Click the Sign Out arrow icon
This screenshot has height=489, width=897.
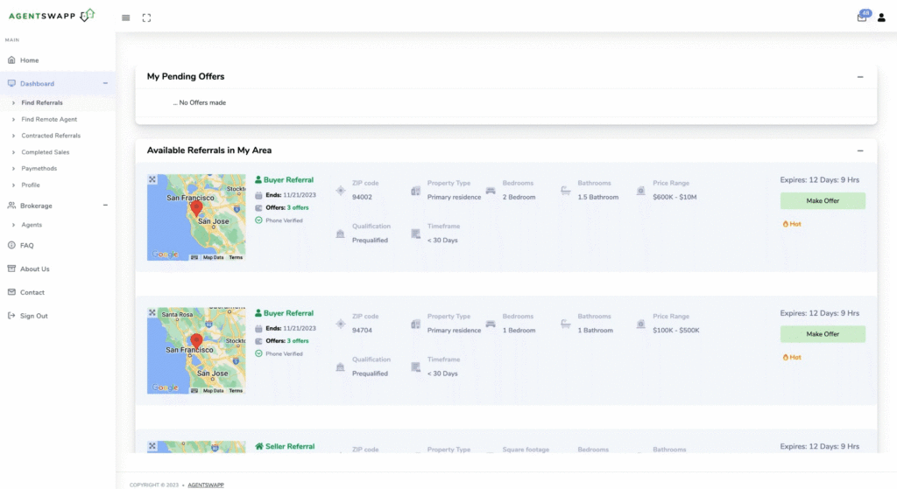click(11, 315)
